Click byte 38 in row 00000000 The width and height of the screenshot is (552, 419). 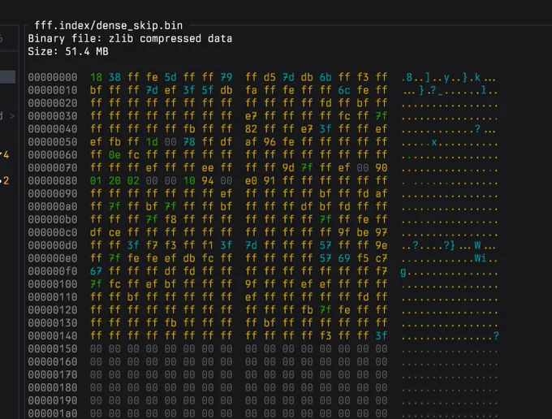pyautogui.click(x=114, y=77)
